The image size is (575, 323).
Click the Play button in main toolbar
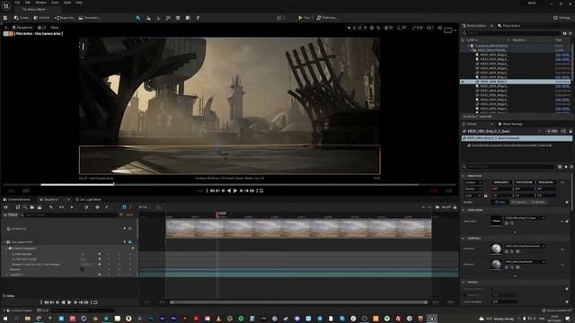[x=304, y=18]
